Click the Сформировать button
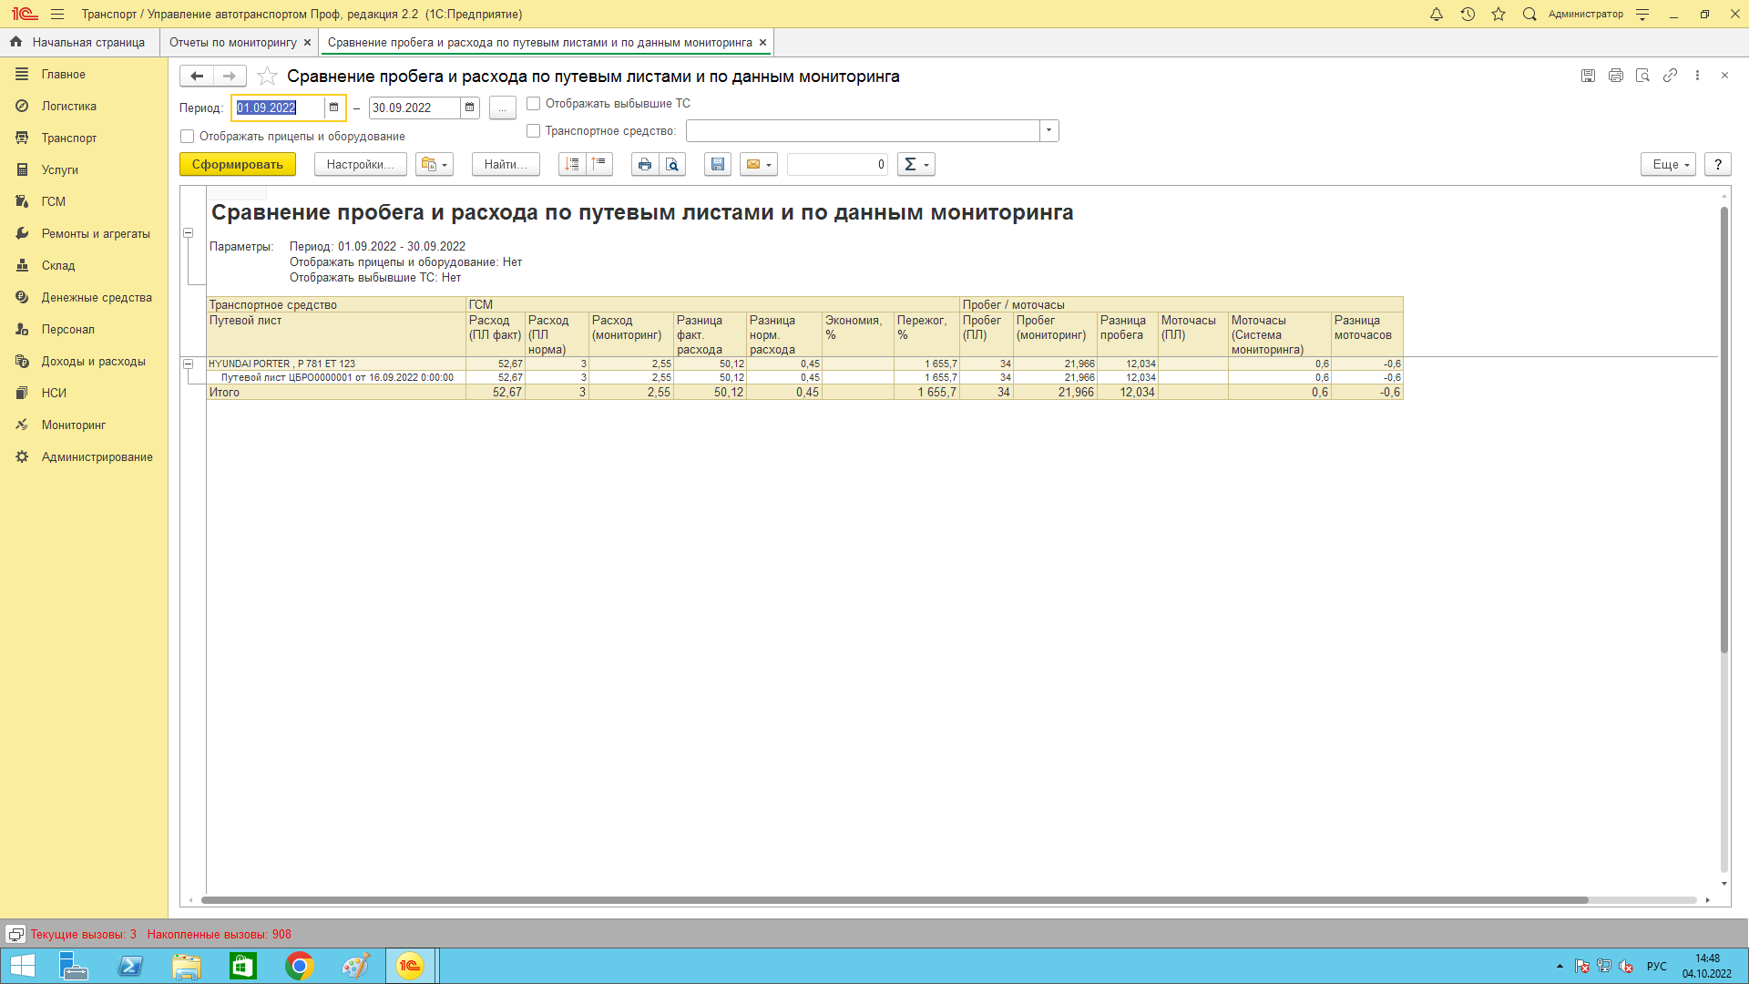 click(238, 165)
